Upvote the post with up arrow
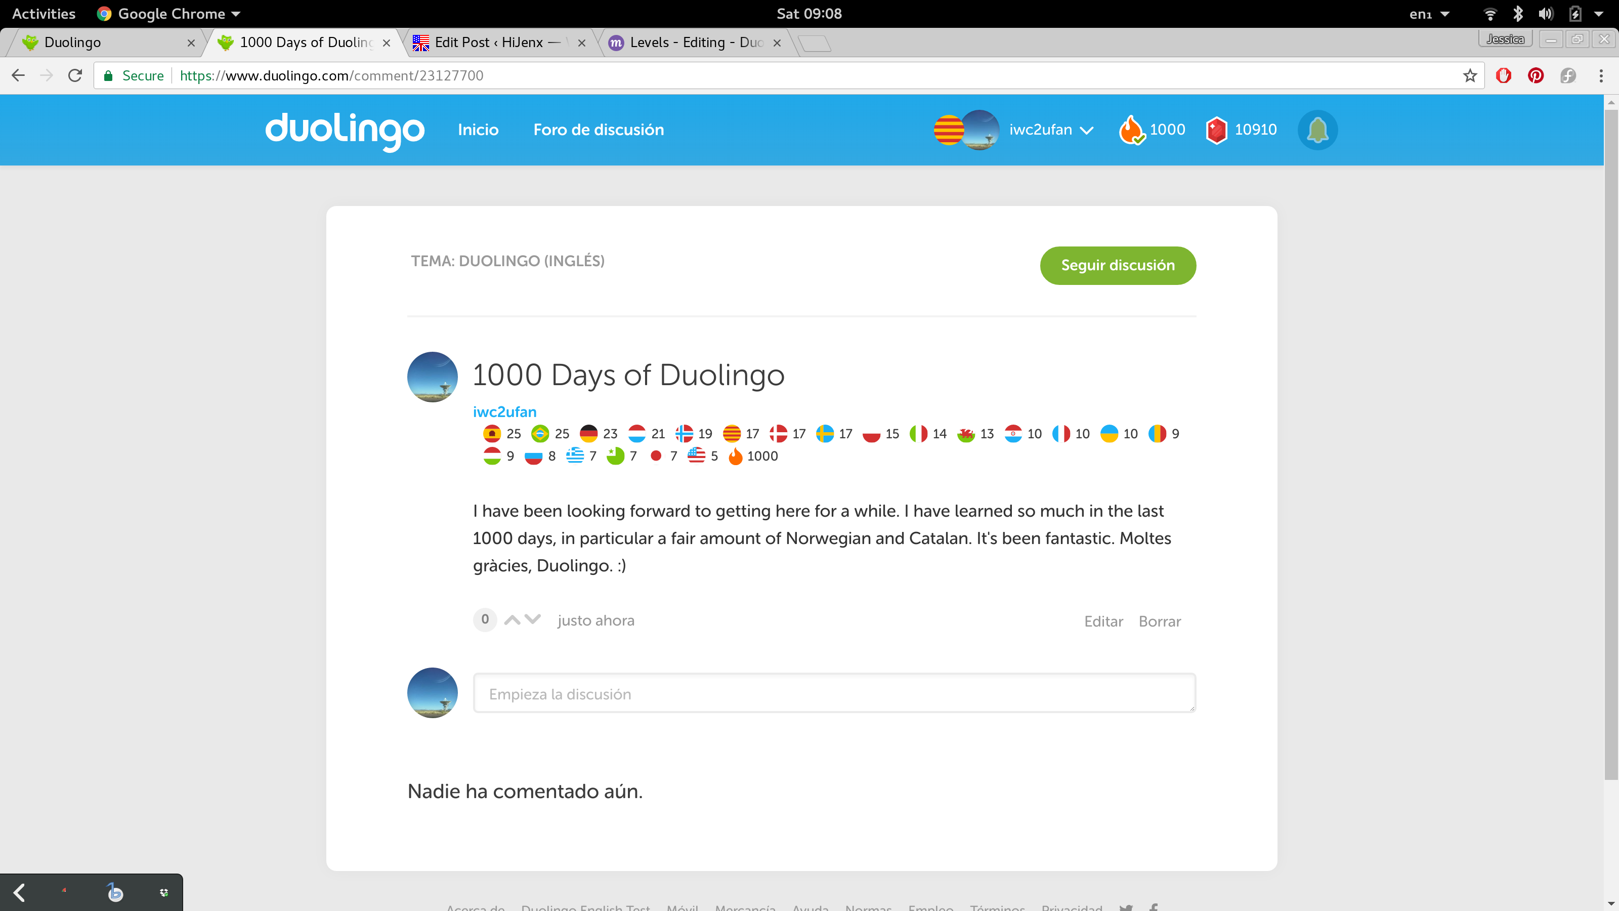 512,620
